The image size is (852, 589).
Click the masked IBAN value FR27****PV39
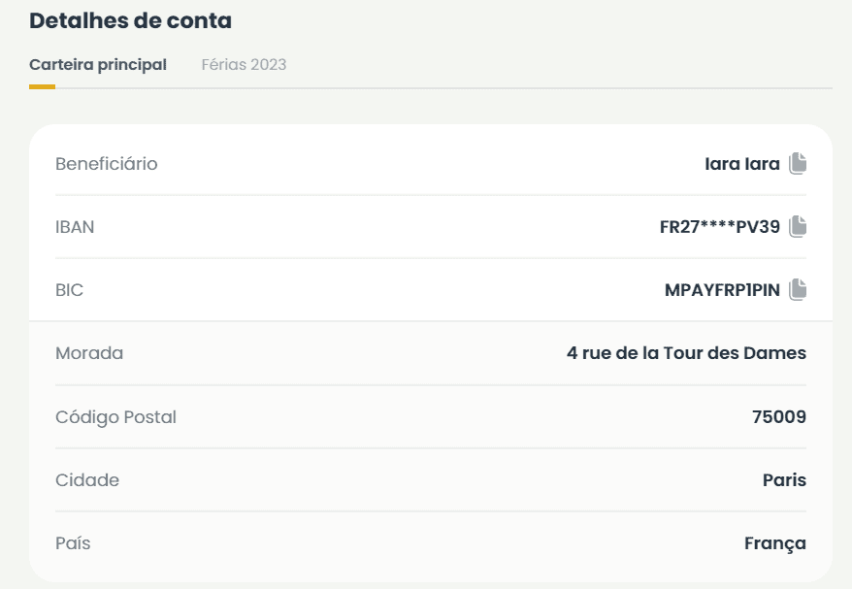(x=719, y=227)
